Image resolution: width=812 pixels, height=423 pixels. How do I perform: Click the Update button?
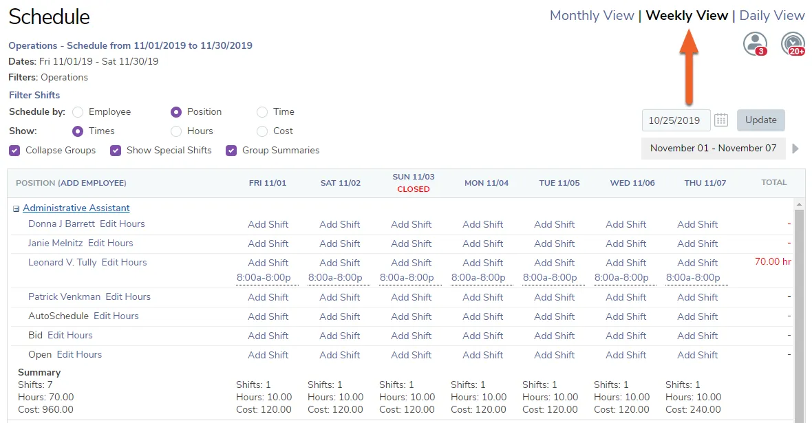[x=760, y=120]
